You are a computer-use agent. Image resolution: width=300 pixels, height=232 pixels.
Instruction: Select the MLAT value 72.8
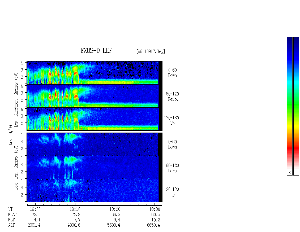click(x=76, y=215)
